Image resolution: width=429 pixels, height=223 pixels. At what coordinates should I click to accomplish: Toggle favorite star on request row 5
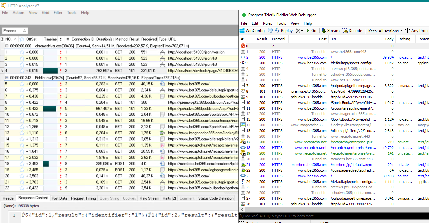pyautogui.click(x=22, y=84)
